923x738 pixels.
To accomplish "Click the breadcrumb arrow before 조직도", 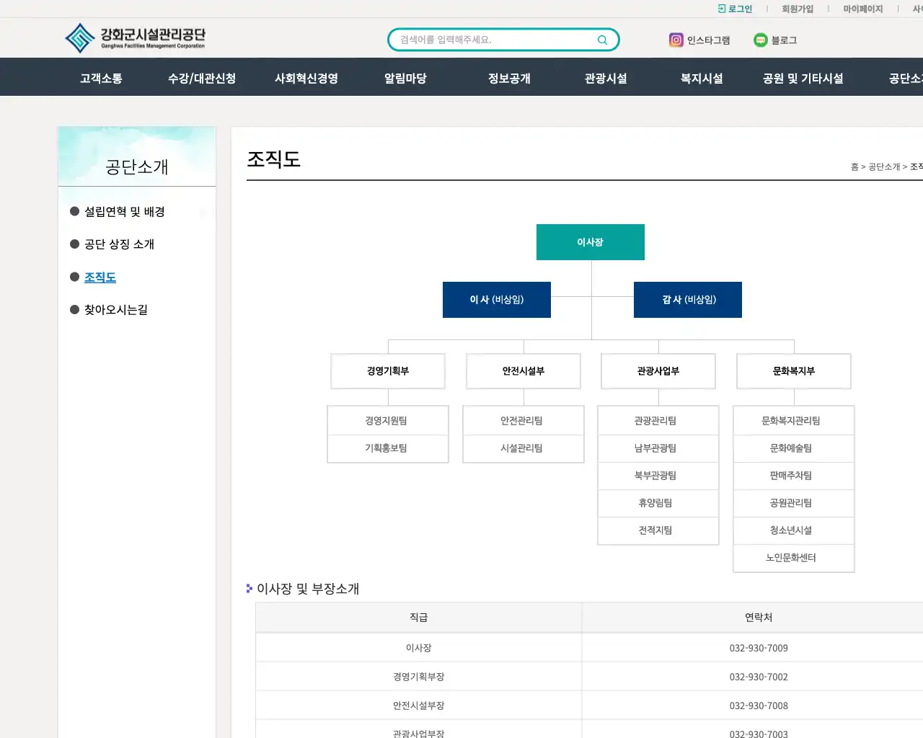I will click(905, 166).
